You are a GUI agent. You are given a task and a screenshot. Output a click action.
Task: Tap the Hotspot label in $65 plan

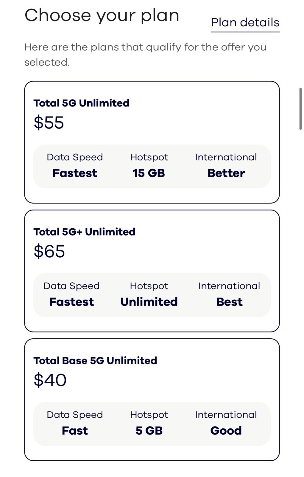(x=149, y=286)
